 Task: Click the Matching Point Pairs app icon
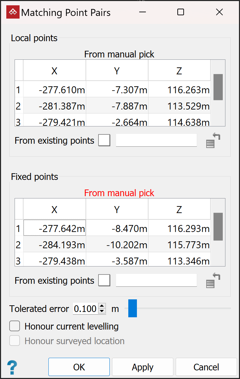click(13, 13)
